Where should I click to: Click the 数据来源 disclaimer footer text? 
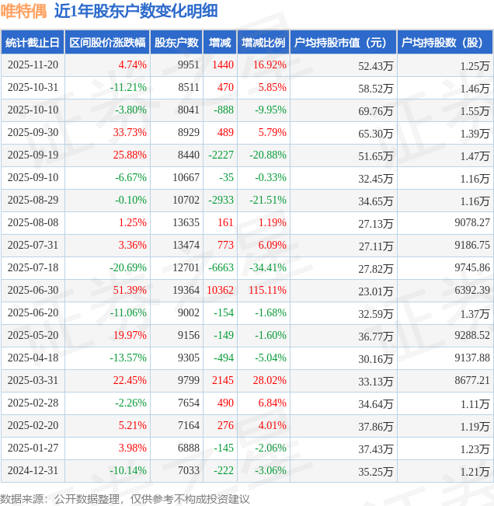(125, 499)
